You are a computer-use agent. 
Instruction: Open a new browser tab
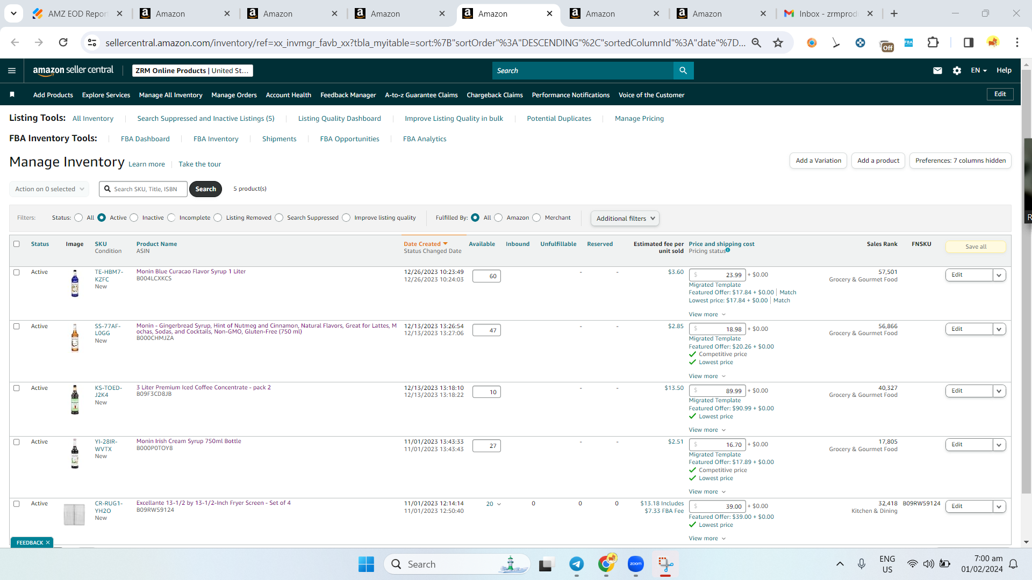894,13
